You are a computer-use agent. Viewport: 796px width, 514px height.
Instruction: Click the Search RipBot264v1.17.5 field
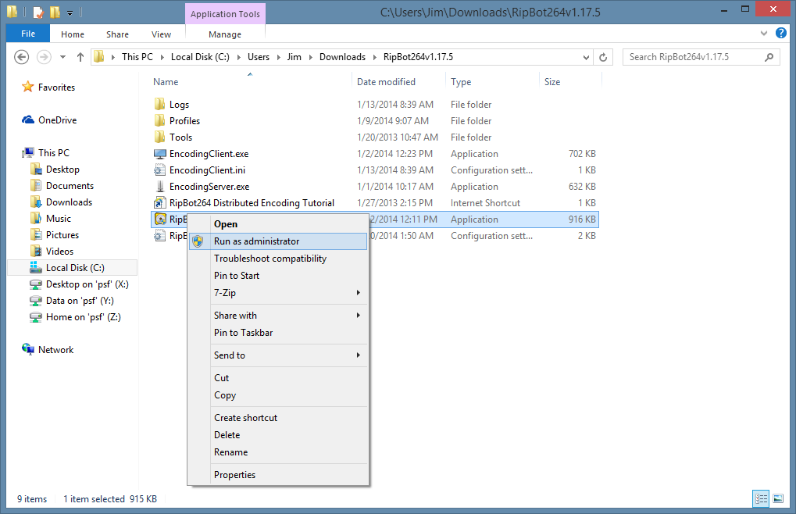tap(701, 57)
